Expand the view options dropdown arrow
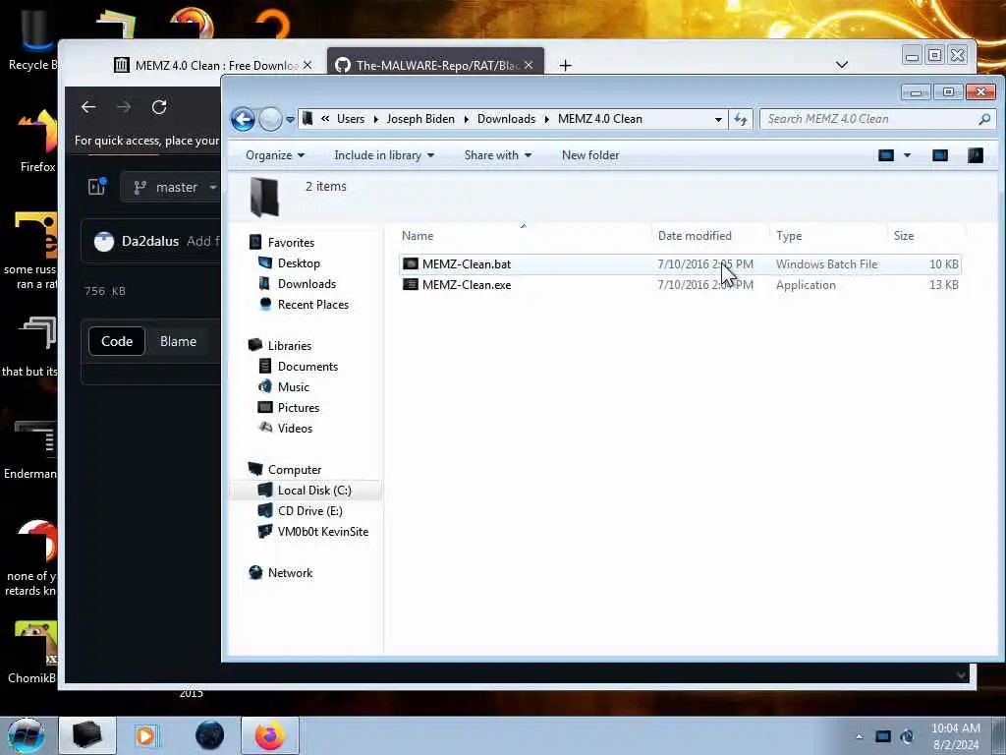 pos(907,155)
